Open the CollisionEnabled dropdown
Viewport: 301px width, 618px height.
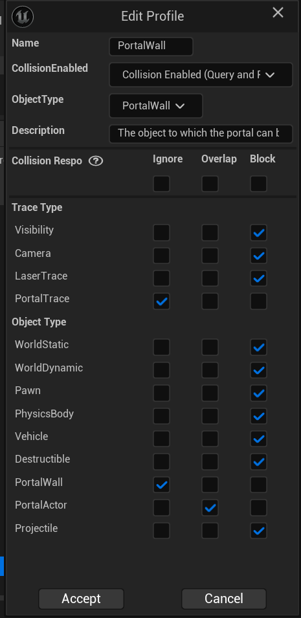(201, 74)
